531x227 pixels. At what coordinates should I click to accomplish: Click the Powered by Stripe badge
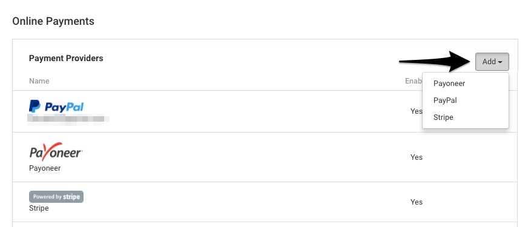(x=56, y=197)
